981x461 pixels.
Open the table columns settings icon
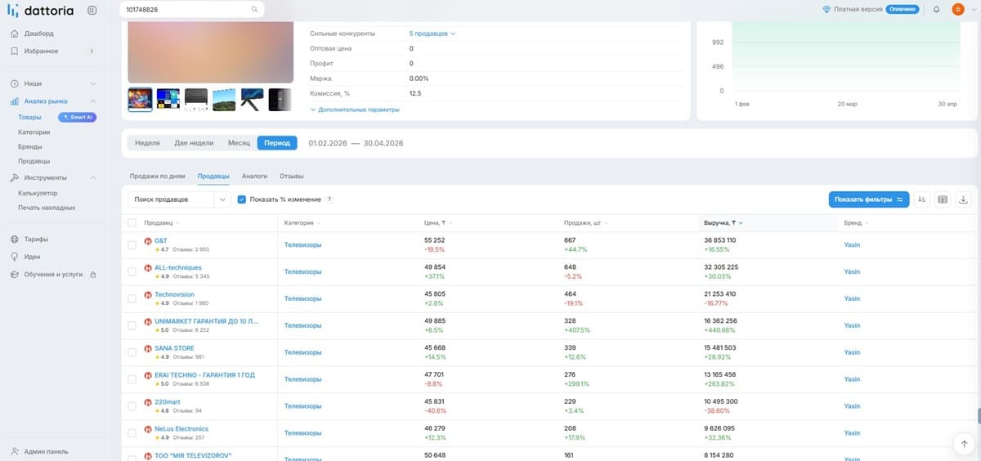coord(943,199)
